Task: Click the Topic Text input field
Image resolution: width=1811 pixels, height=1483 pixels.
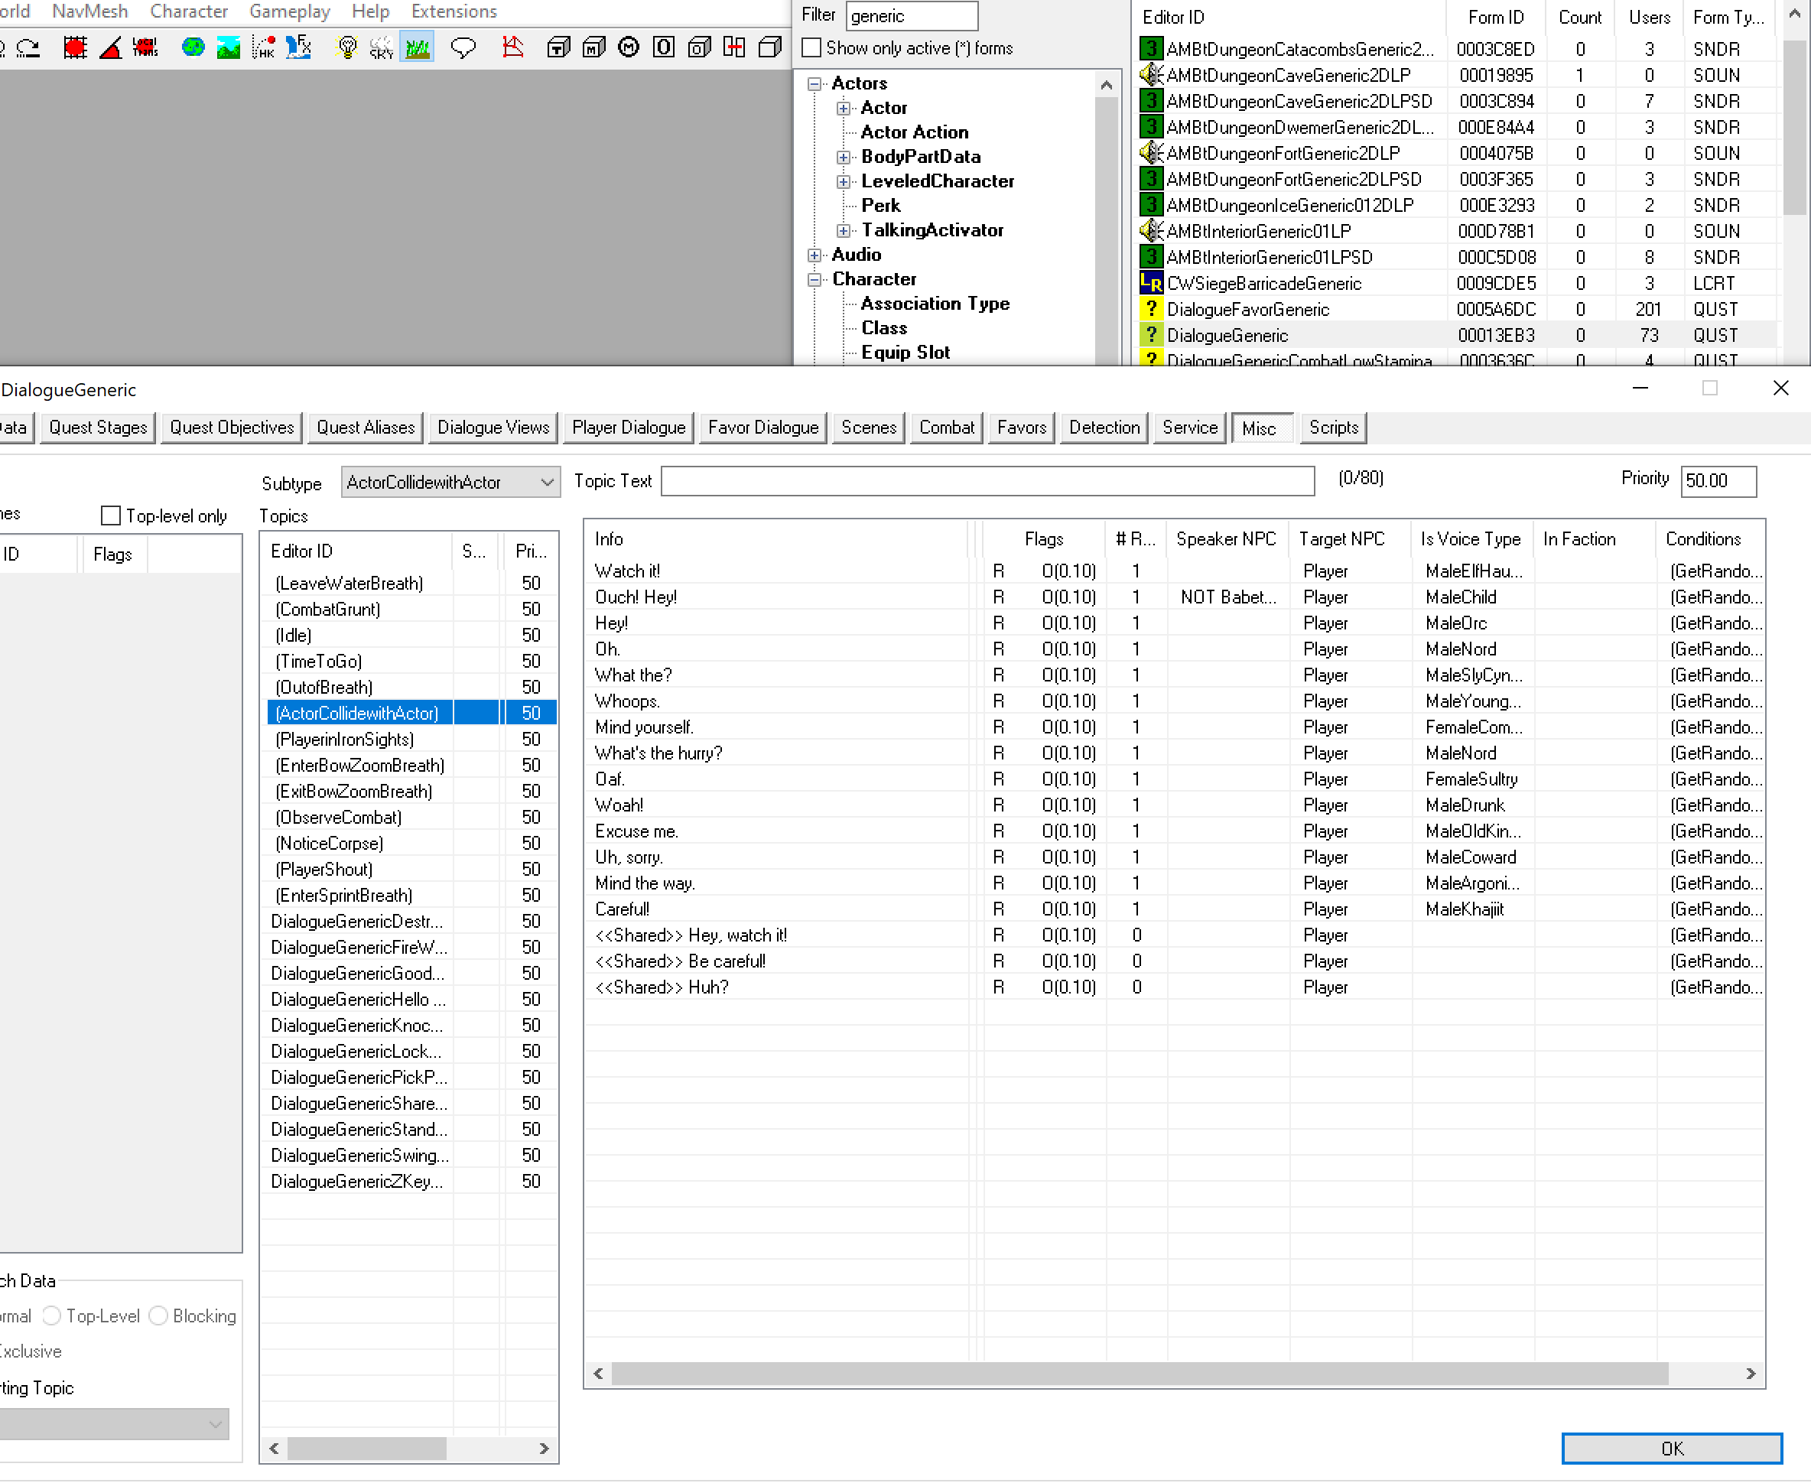Action: click(x=987, y=481)
